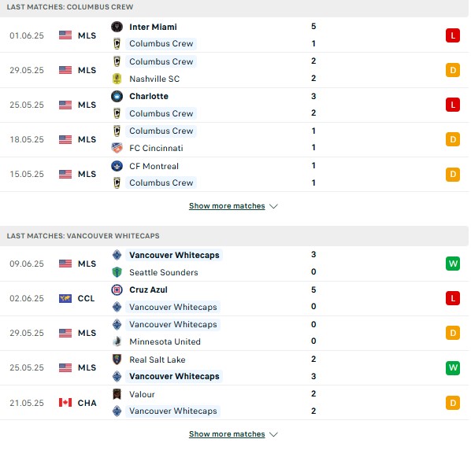Image resolution: width=471 pixels, height=450 pixels.
Task: Expand more Columbus Crew matches
Action: 227,206
